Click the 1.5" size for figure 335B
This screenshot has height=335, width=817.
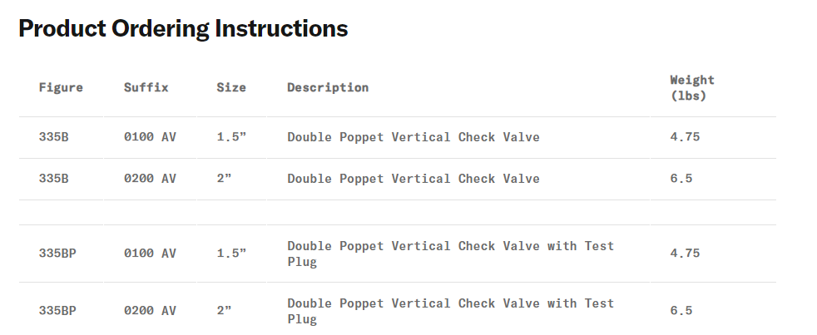231,137
